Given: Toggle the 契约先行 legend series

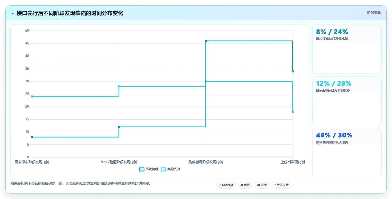Looking at the screenshot, I should point(171,169).
